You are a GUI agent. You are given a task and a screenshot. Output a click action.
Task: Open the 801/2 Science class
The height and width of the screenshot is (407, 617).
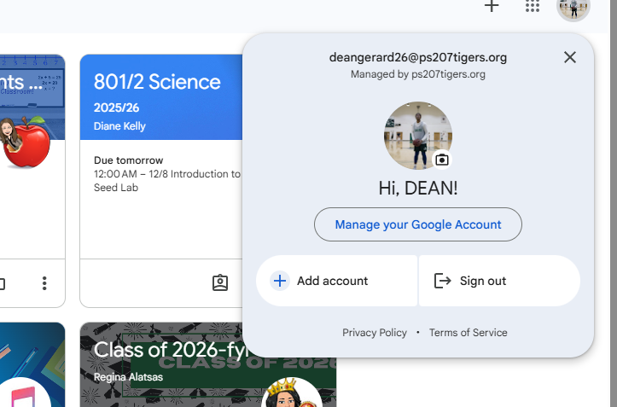157,82
